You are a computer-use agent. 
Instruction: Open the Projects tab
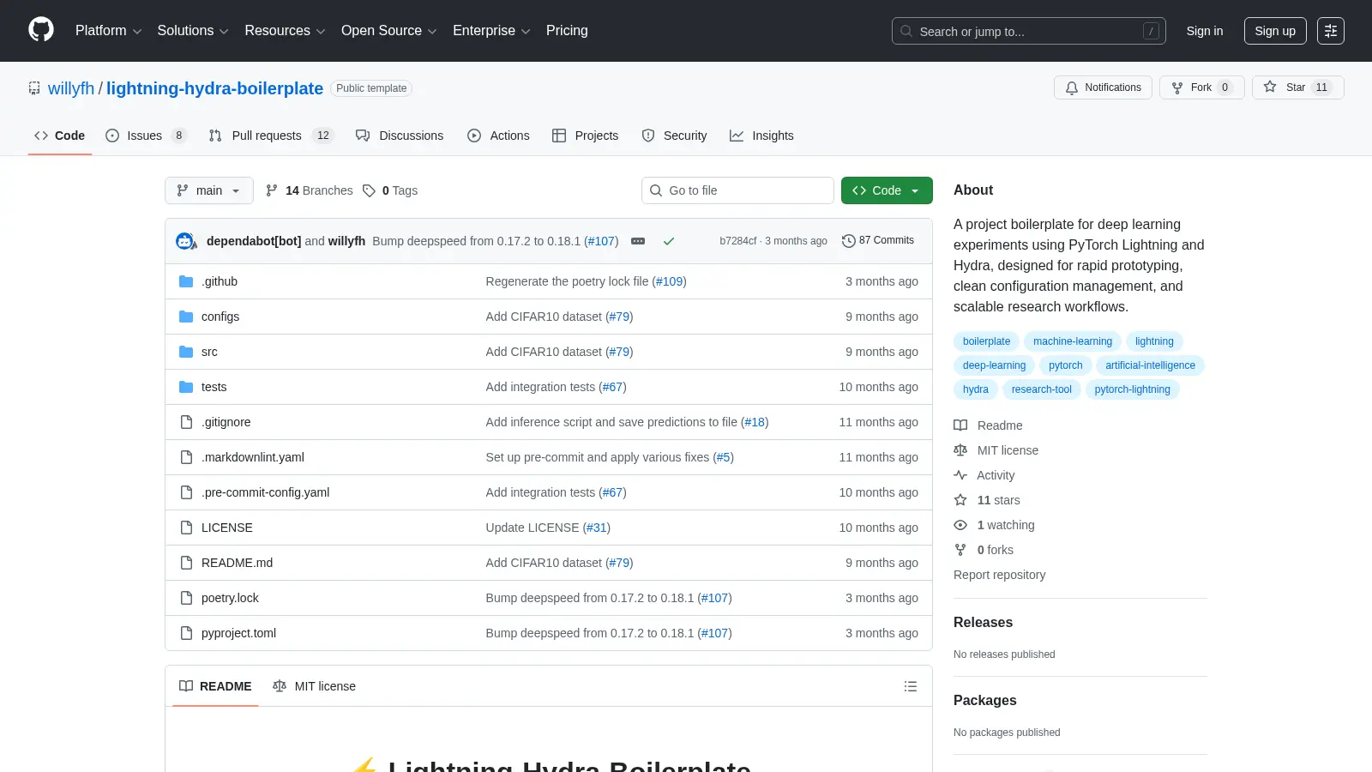(x=585, y=136)
